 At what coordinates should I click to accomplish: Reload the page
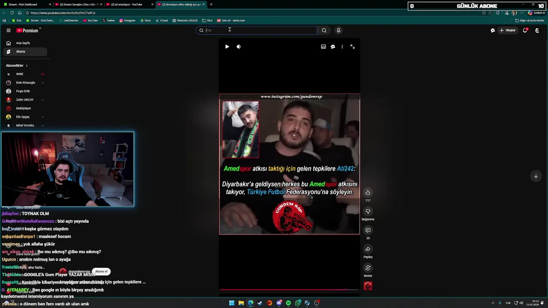(x=12, y=13)
